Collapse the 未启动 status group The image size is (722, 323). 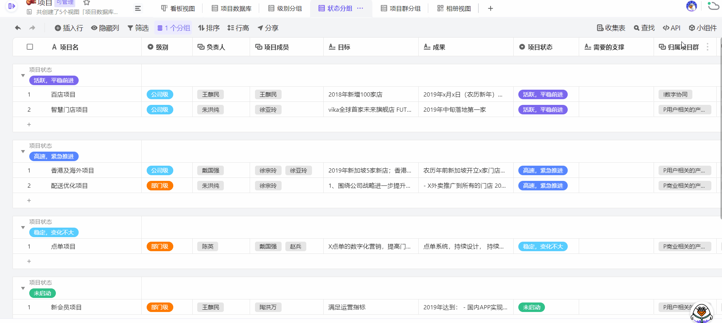(23, 288)
